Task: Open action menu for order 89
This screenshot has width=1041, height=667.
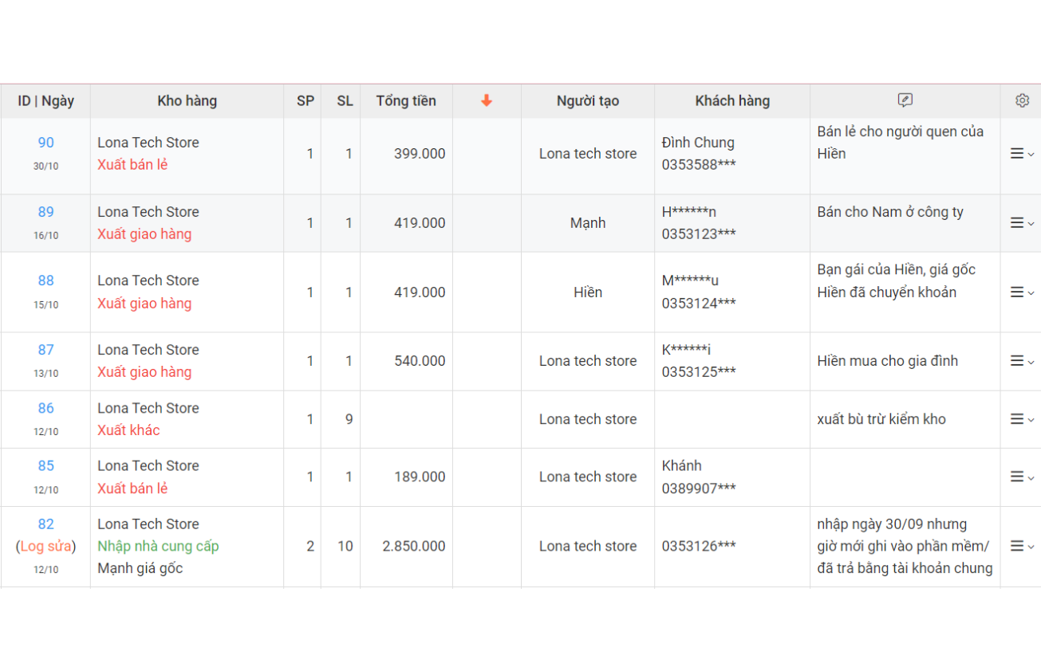Action: pos(1021,223)
